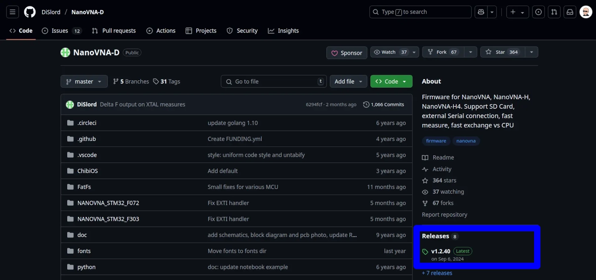Open the hamburger navigation menu
The height and width of the screenshot is (280, 596).
coord(12,12)
